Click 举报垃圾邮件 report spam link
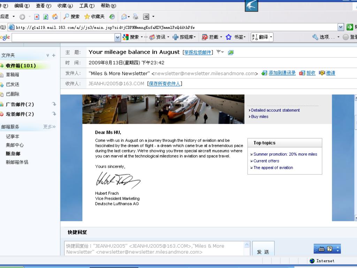The width and height of the screenshot is (357, 268). tap(198, 52)
